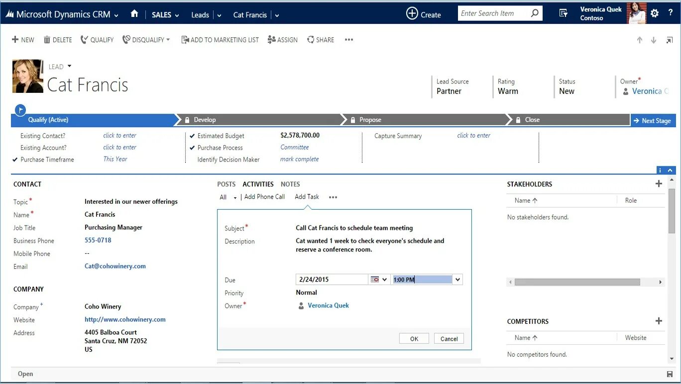
Task: Click the Estimated Budget value $2,578,700.00
Action: [300, 135]
